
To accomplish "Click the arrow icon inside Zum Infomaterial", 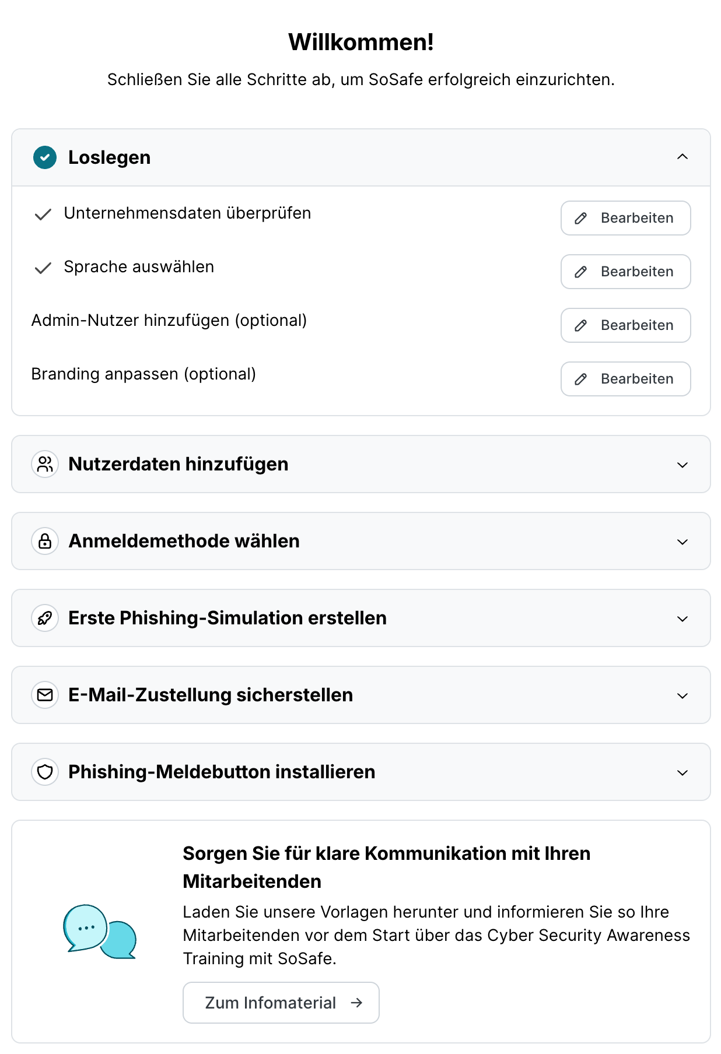I will tap(358, 1003).
